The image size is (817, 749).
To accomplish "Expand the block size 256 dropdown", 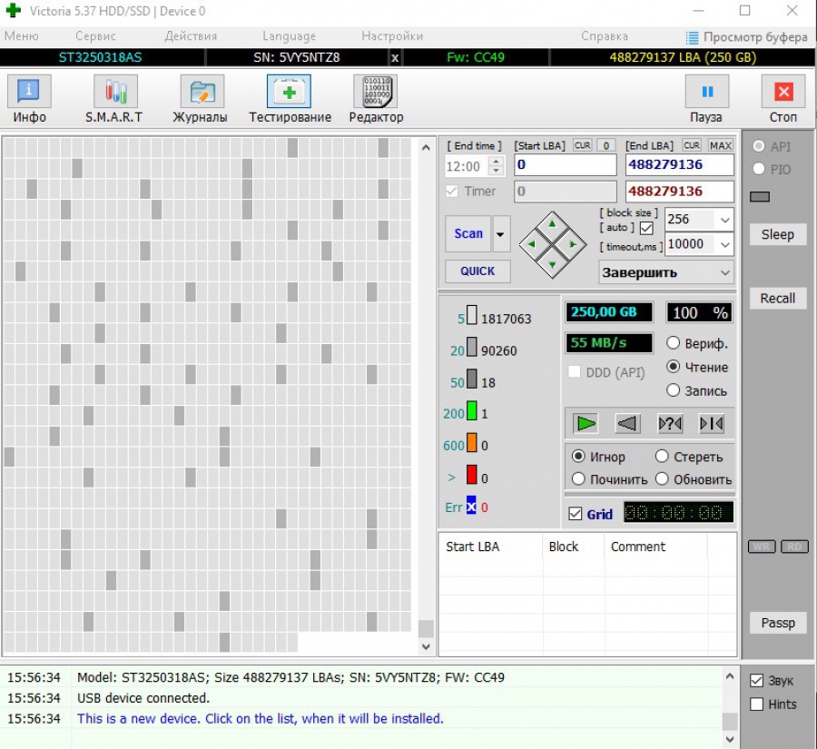I will coord(723,220).
